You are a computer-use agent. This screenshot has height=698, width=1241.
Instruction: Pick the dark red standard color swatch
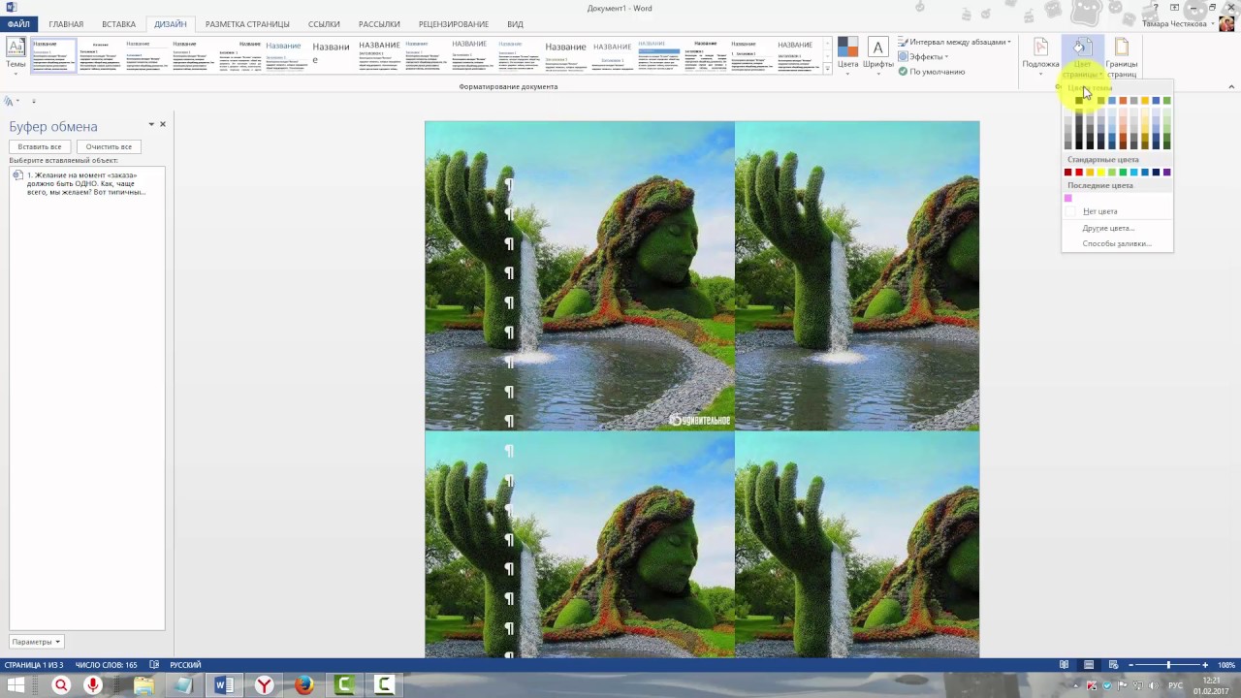(1068, 173)
